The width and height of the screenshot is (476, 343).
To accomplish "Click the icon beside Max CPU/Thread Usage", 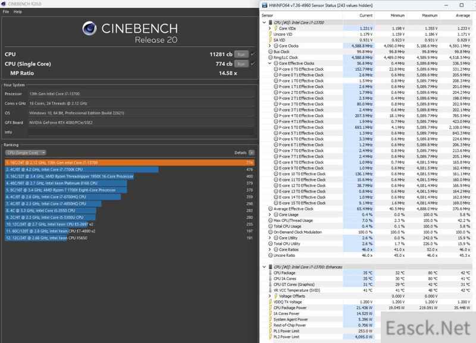I will point(270,221).
